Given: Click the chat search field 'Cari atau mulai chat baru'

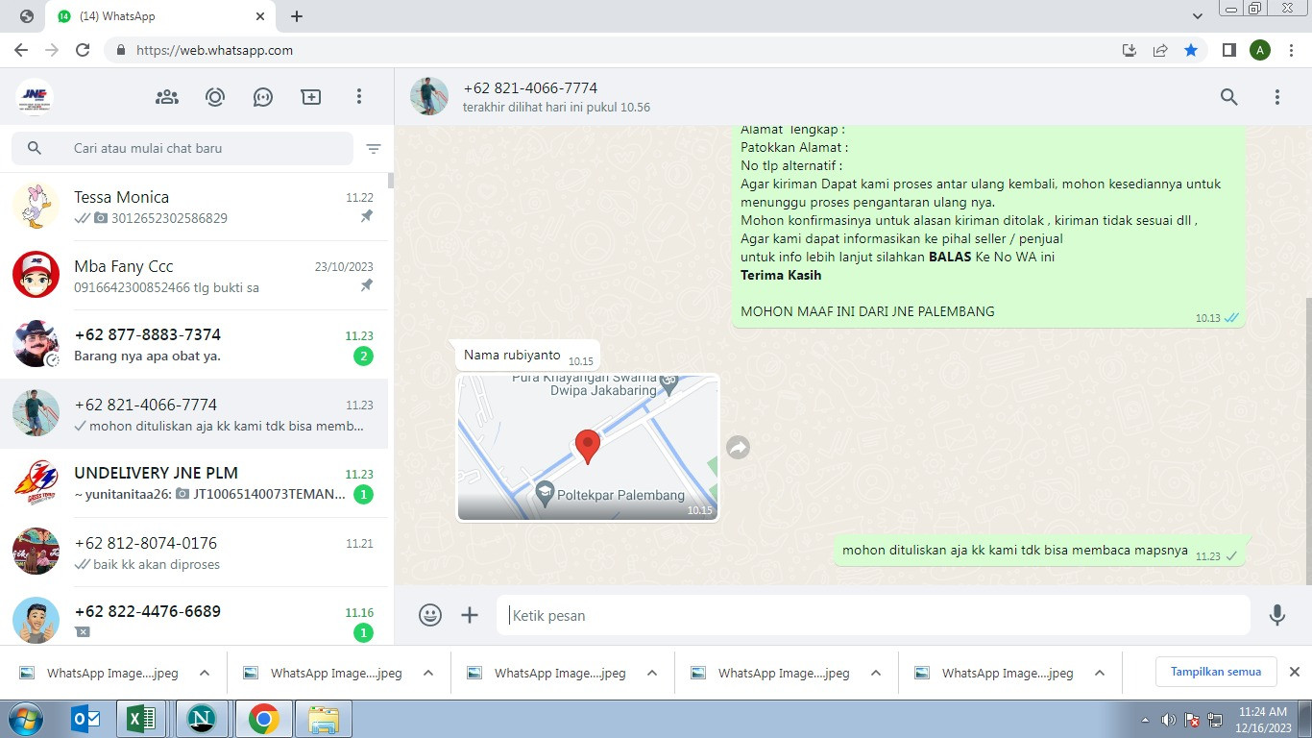Looking at the screenshot, I should pyautogui.click(x=182, y=148).
